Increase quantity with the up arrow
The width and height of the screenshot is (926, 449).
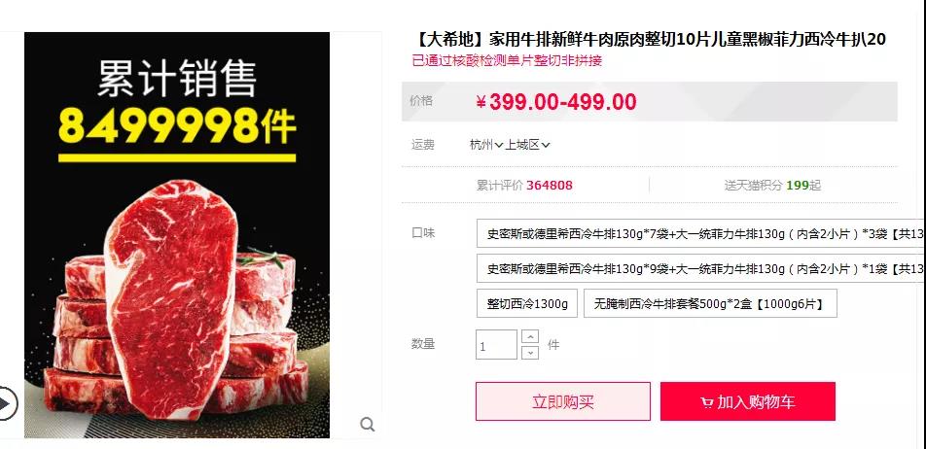tap(531, 337)
